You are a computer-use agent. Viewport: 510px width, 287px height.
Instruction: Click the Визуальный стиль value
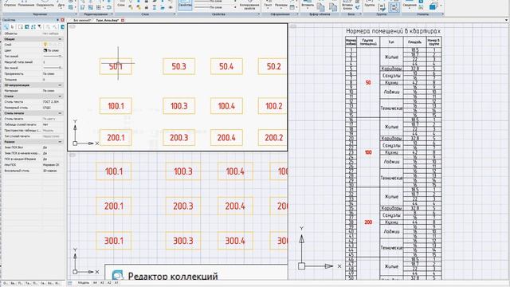tap(53, 171)
